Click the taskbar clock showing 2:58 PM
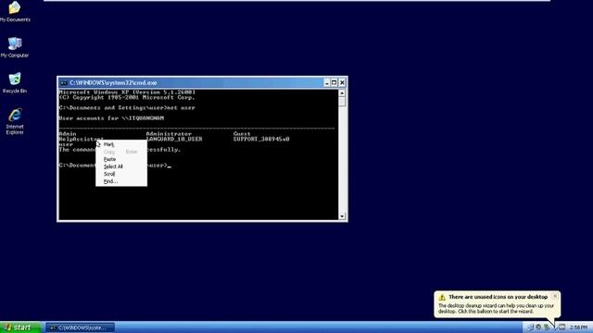The image size is (593, 333). point(578,327)
